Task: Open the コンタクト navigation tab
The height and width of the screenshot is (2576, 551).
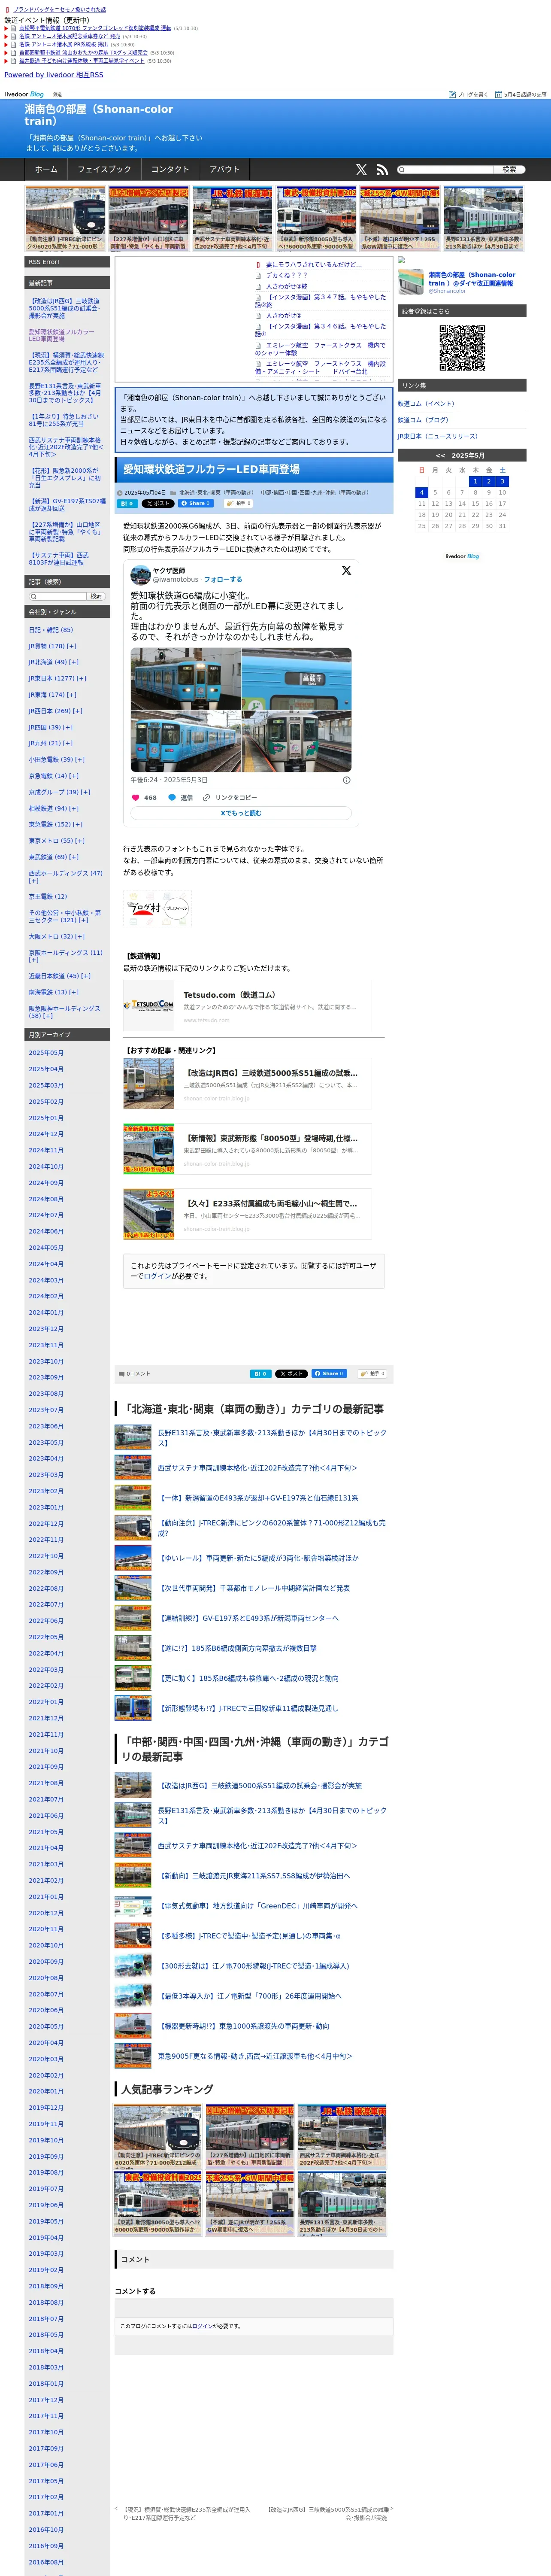Action: pos(170,170)
